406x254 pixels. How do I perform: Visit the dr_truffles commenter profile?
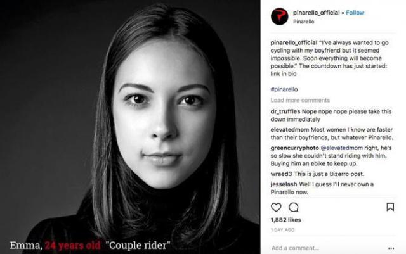(x=285, y=111)
